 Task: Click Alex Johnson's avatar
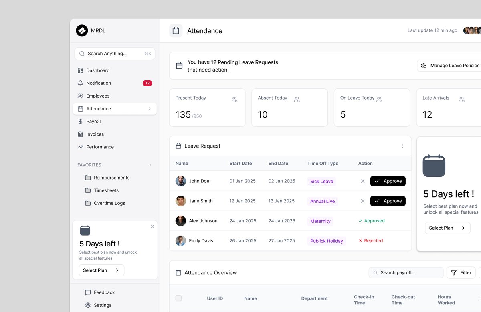[181, 221]
